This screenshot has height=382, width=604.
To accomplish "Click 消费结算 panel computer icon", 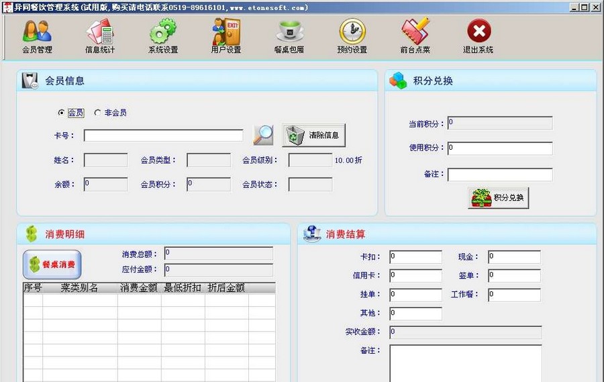I will (x=312, y=234).
